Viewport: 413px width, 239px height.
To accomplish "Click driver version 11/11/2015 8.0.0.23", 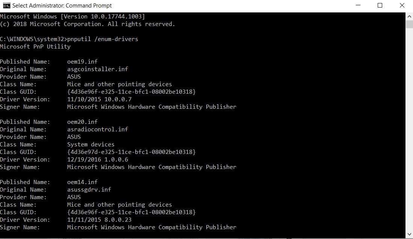I will click(x=99, y=220).
